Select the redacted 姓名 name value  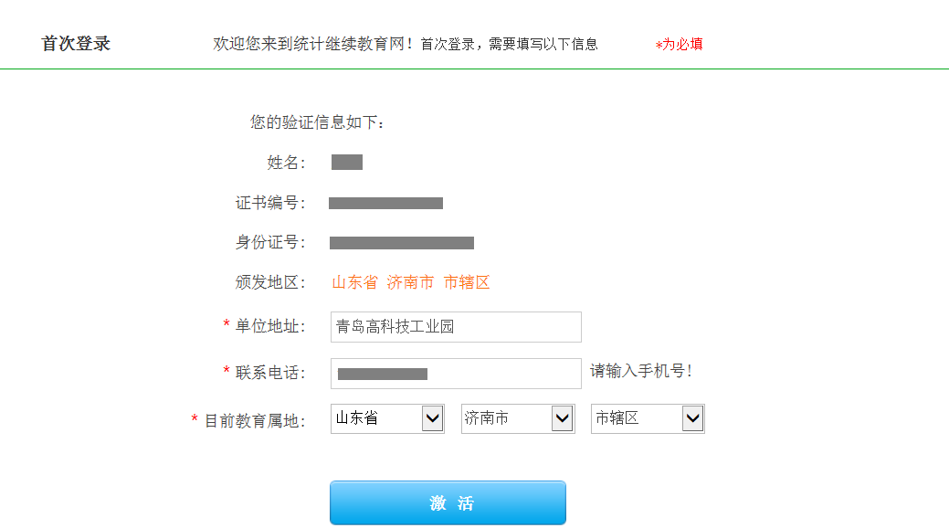(347, 163)
